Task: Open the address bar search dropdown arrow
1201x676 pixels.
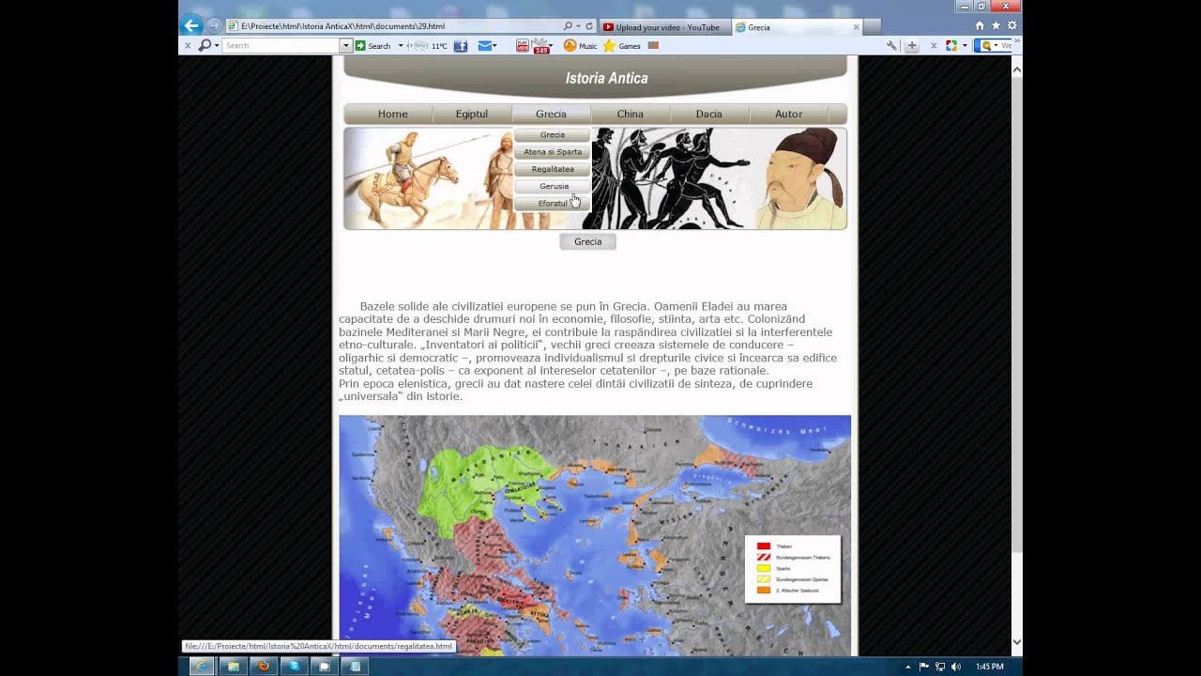Action: [x=578, y=26]
